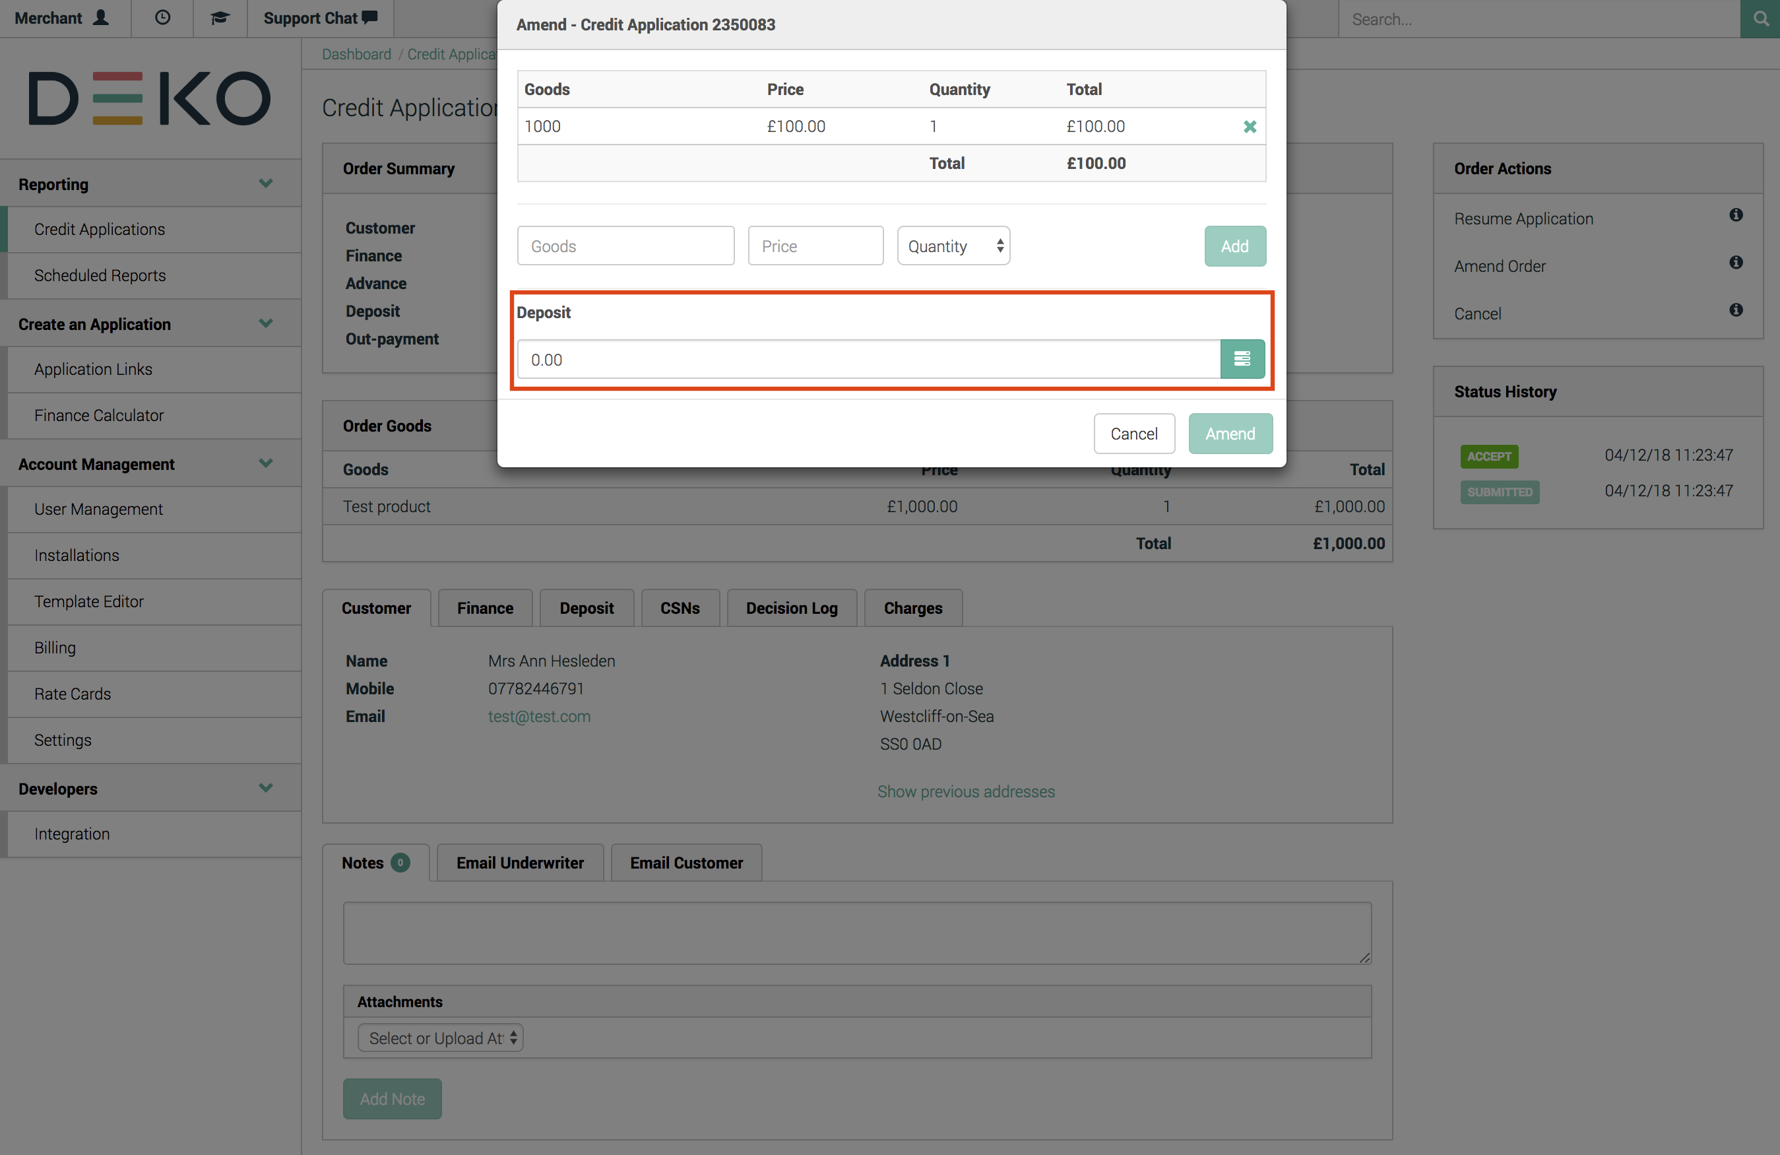Open the clock history icon in top bar
This screenshot has height=1155, width=1780.
click(x=162, y=18)
